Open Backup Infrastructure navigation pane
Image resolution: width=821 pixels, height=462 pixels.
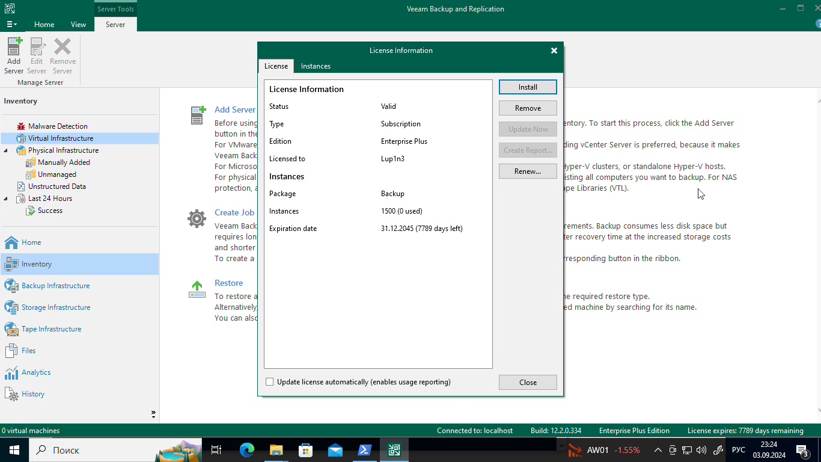79,286
